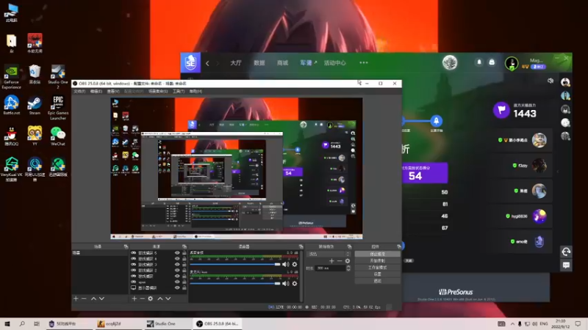Toggle visibility eye of fourth source row
588x330 pixels.
coord(177,270)
